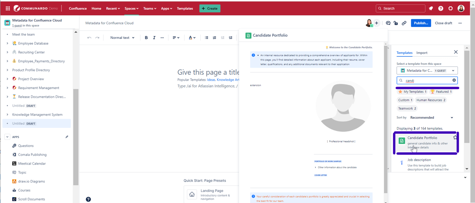The width and height of the screenshot is (475, 203).
Task: Expand the Employee Database tree item
Action: click(x=7, y=44)
